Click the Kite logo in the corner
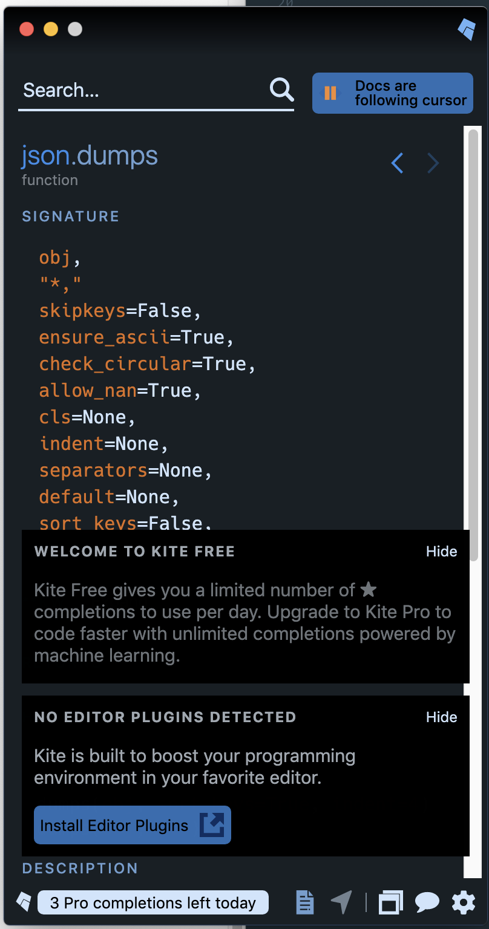 [467, 28]
